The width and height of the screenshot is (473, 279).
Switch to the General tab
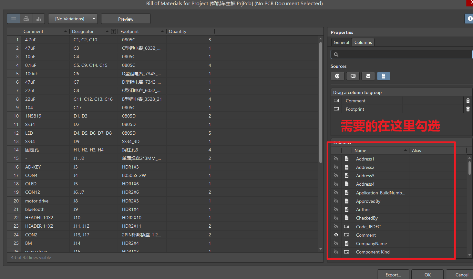coord(341,42)
